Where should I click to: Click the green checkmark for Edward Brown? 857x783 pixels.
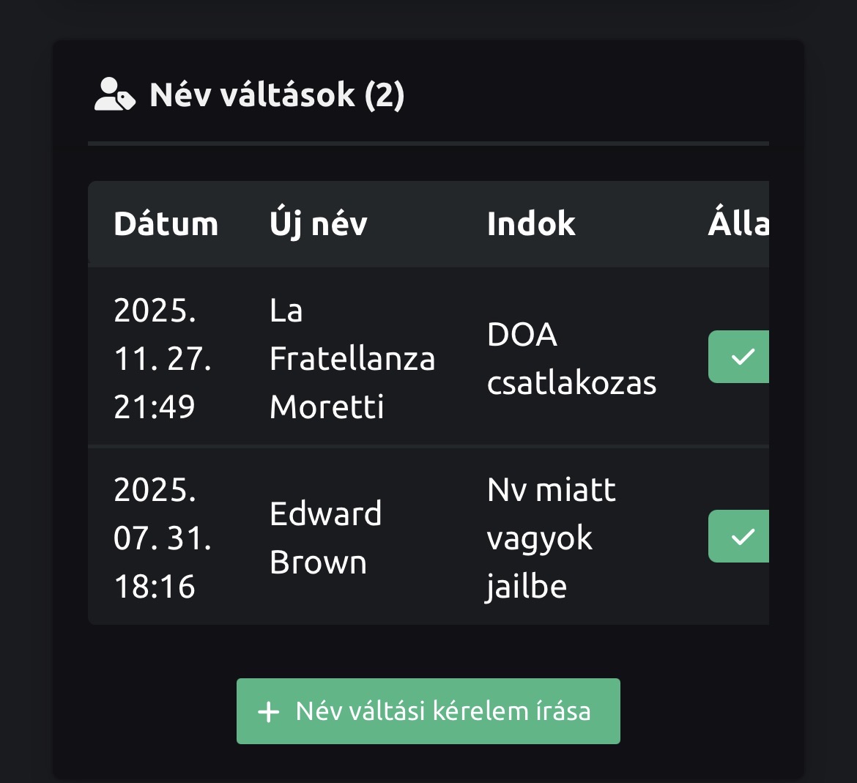click(x=741, y=536)
